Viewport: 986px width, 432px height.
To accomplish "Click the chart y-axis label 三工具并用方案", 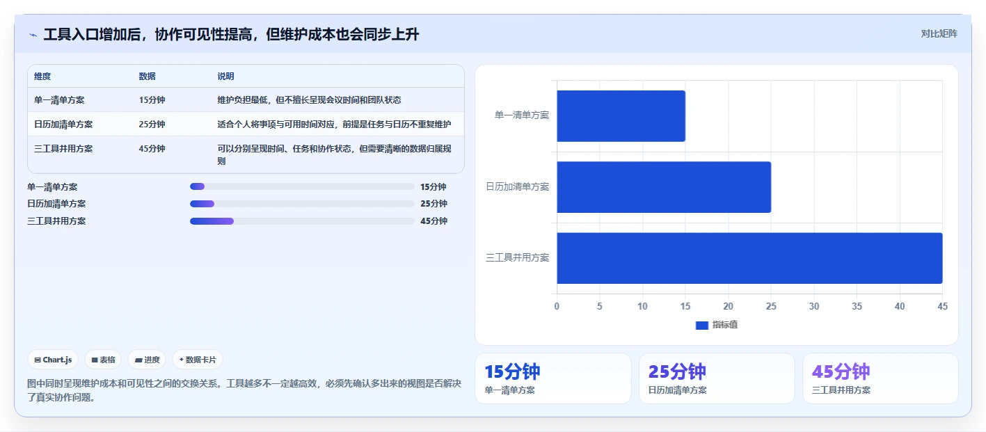I will [x=518, y=257].
